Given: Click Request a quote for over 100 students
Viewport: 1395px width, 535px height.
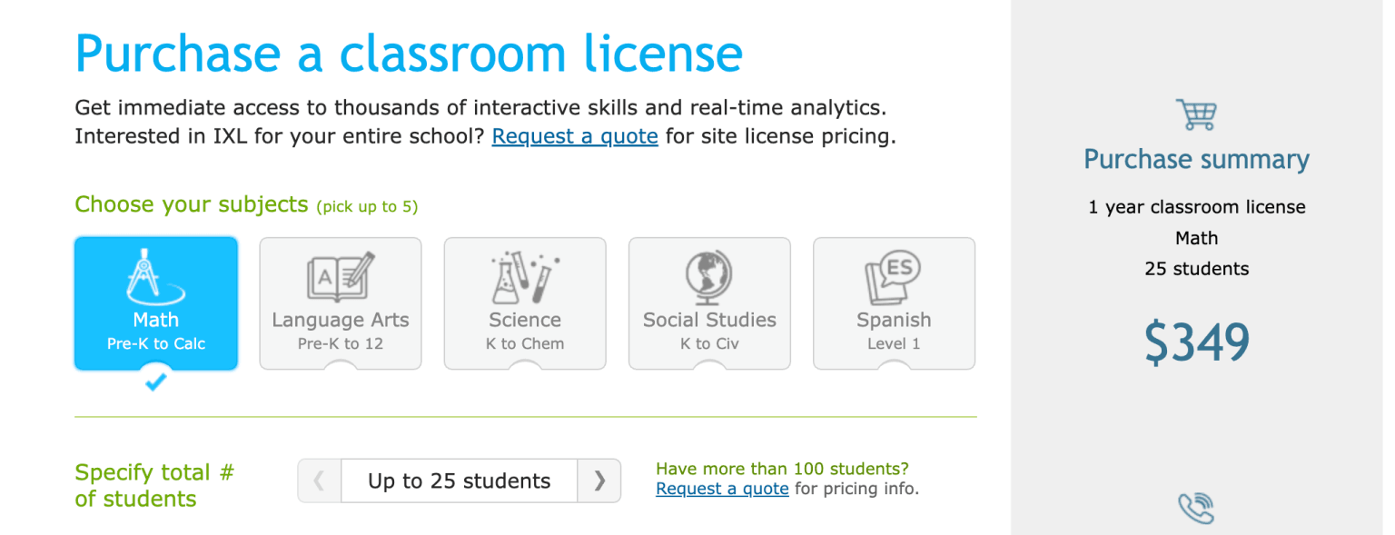Looking at the screenshot, I should click(722, 489).
